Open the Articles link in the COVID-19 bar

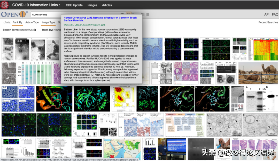[x=107, y=5]
